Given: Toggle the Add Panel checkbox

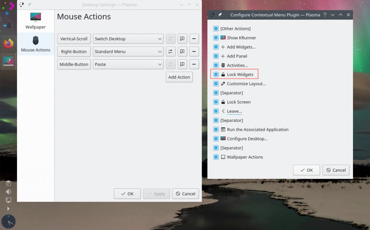Looking at the screenshot, I should pyautogui.click(x=216, y=56).
